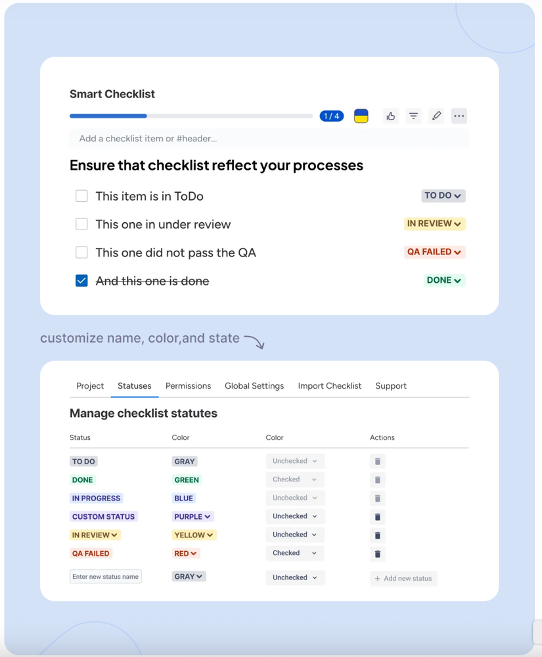Screen dimensions: 542x657
Task: Uncheck 'And this one is done'
Action: coord(81,280)
